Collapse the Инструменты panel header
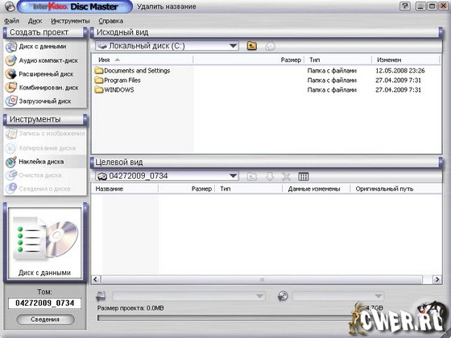Screen dimensions: 451x338 pos(45,120)
